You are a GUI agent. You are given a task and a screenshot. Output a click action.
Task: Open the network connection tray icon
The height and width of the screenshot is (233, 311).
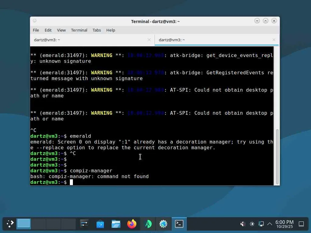tap(261, 224)
